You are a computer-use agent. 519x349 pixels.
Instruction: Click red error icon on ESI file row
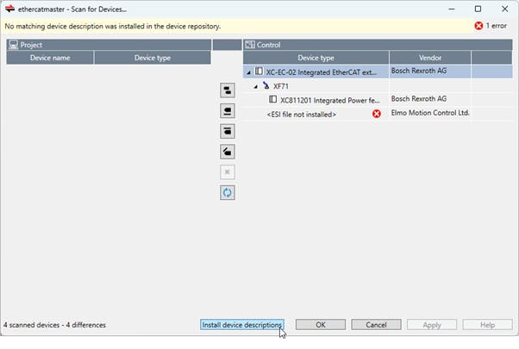377,114
